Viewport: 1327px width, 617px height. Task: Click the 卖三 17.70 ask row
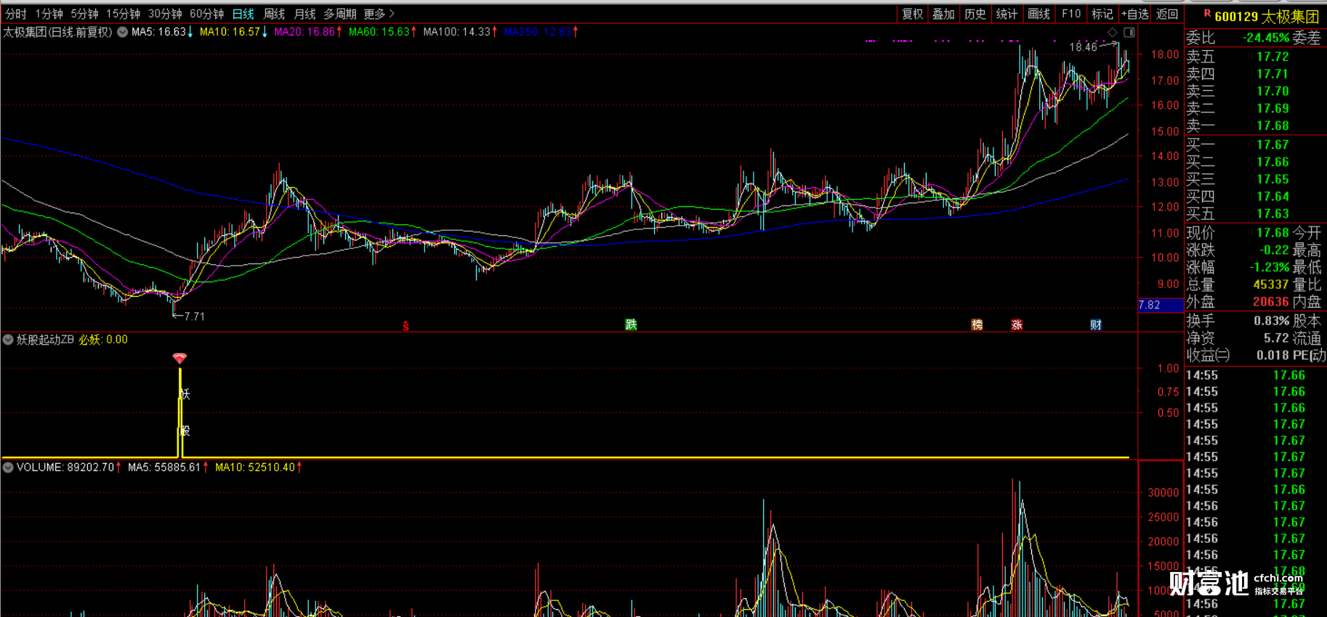click(1255, 91)
